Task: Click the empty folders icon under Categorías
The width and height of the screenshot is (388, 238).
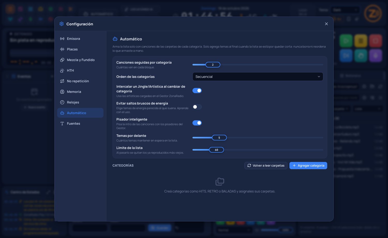Action: [220, 182]
